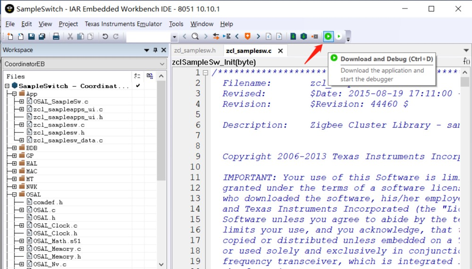Open the Window menu
Screen dimensions: 472x269
202,24
